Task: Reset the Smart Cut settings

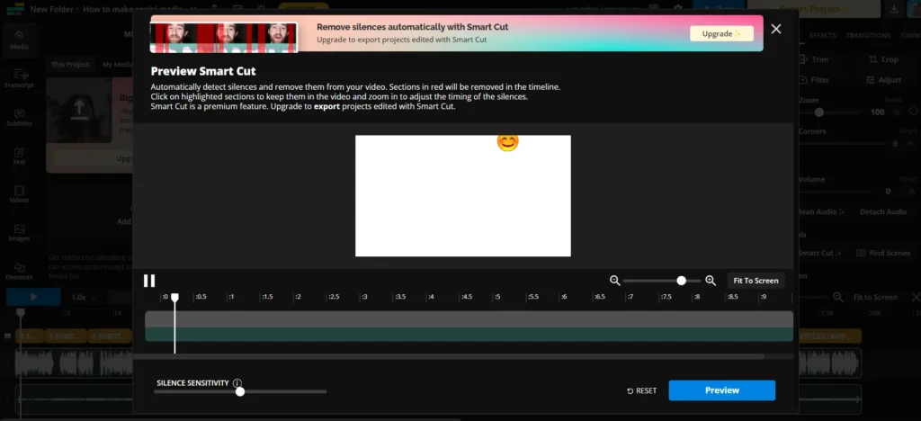Action: coord(642,390)
